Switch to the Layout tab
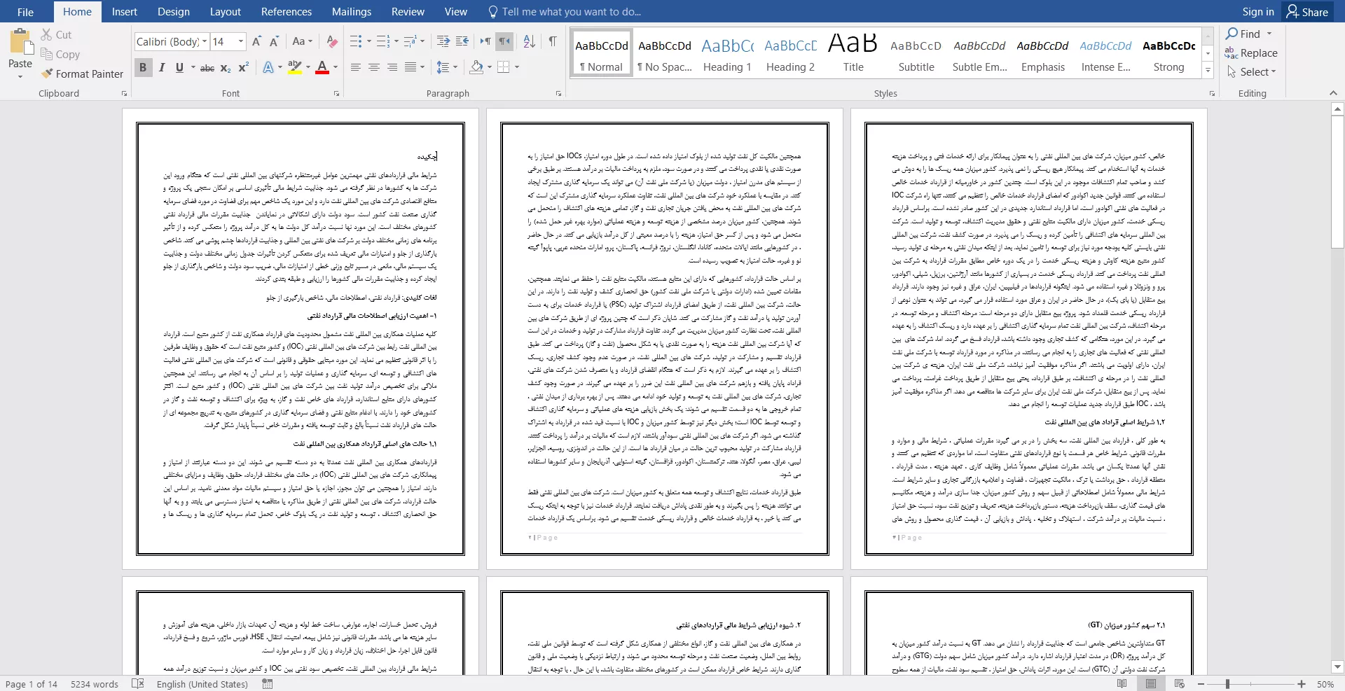The image size is (1345, 691). coord(226,12)
